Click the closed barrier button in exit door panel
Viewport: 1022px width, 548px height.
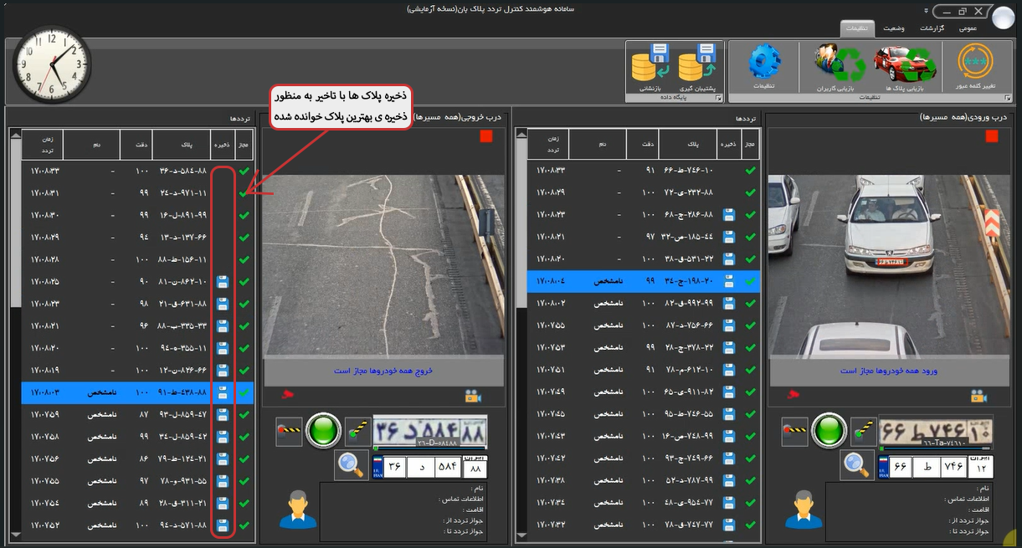point(289,432)
